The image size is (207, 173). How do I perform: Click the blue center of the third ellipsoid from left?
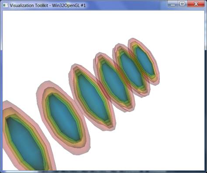(93, 97)
